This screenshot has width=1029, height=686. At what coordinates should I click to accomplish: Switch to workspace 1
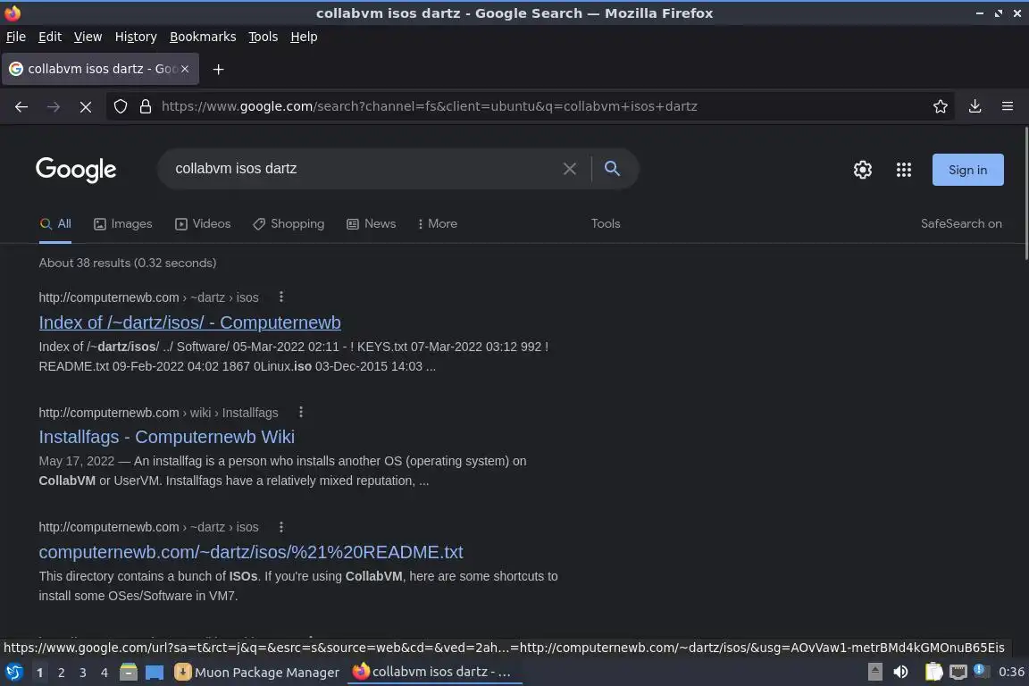[40, 673]
